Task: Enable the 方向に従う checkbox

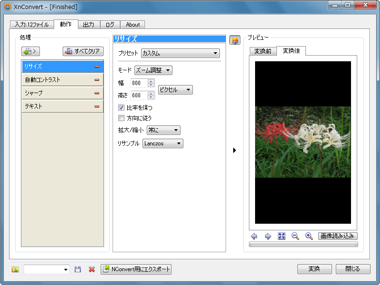Action: point(121,118)
